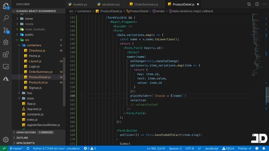Click the code minimap overview
The width and height of the screenshot is (269, 151).
pos(259,44)
